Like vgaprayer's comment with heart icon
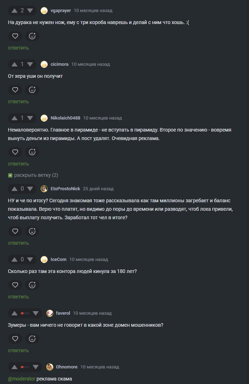The height and width of the screenshot is (384, 249). (15, 36)
